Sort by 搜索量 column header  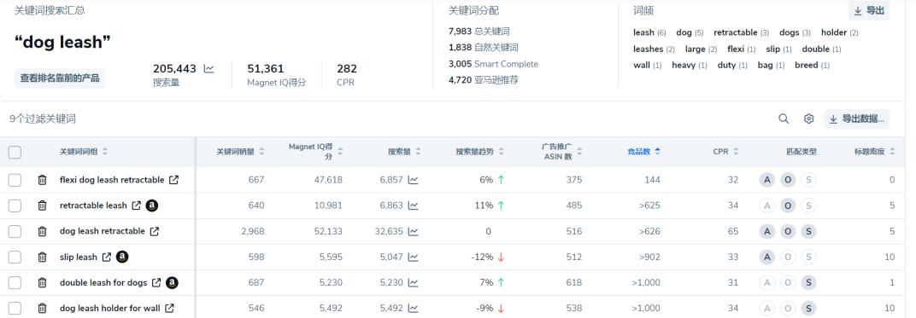(x=404, y=152)
